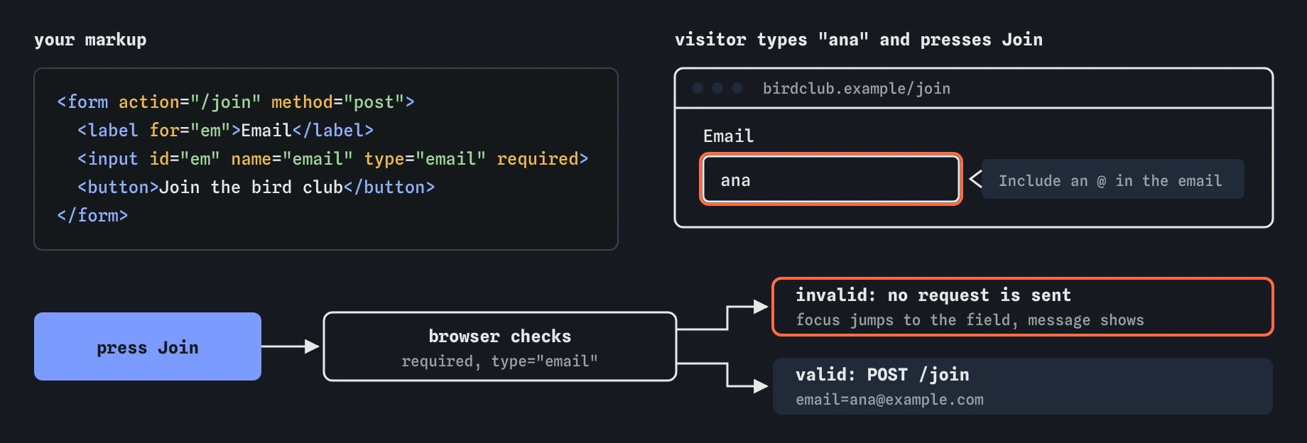Click the middle window dot in browser mockup
Image resolution: width=1307 pixels, height=443 pixels.
tap(717, 88)
